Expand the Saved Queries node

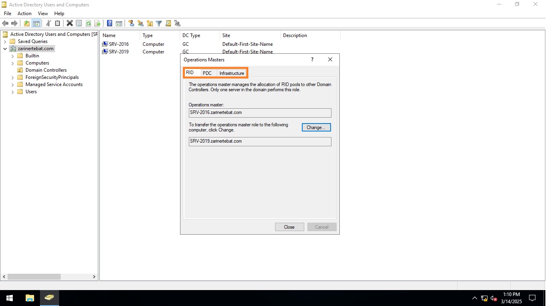(5, 41)
